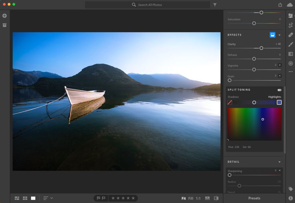Set zoom to Fill

pyautogui.click(x=190, y=198)
